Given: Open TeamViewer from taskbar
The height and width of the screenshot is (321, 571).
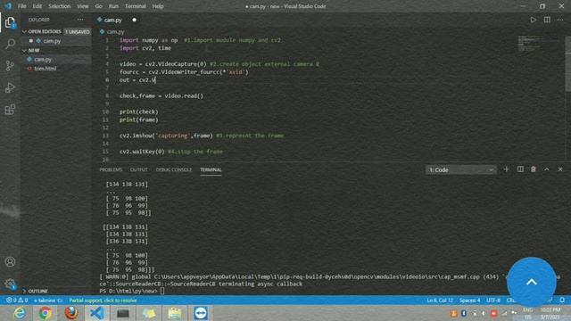Looking at the screenshot, I should click(x=200, y=313).
